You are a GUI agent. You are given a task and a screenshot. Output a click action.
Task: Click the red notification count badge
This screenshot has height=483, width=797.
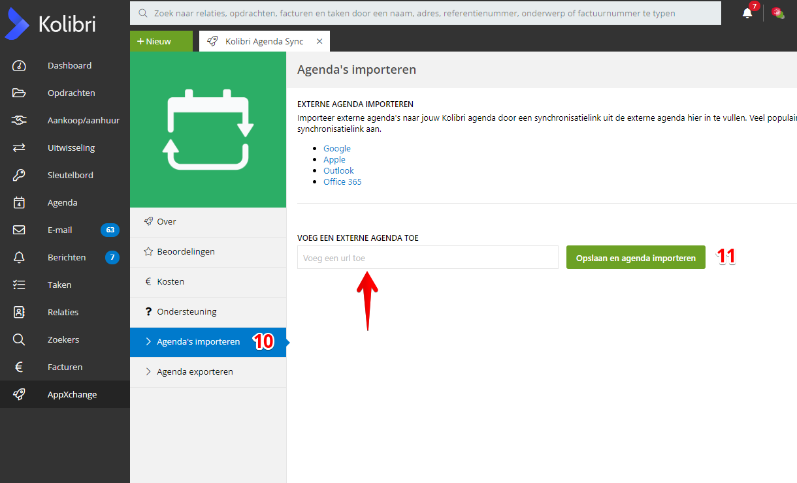[x=755, y=7]
